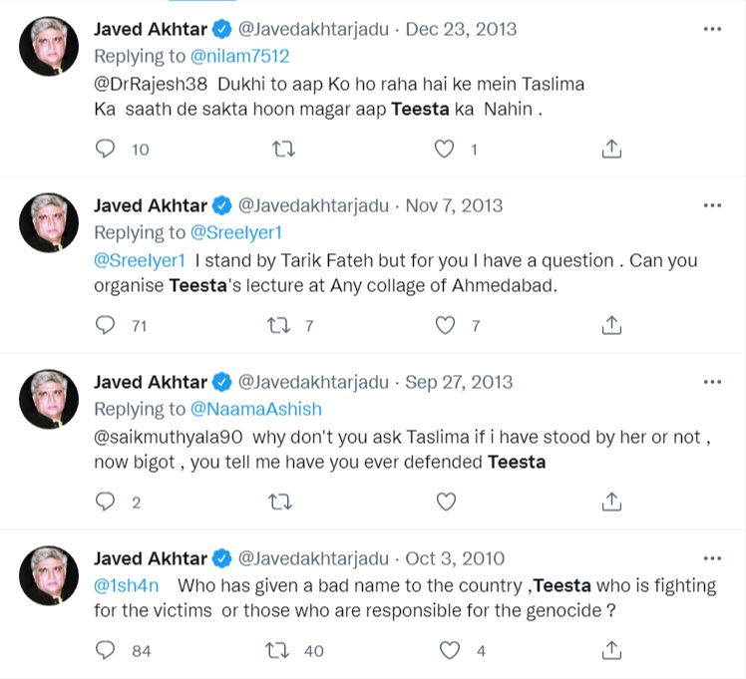
Task: Retweet the Nov 7, 2013 tweet
Action: point(283,325)
